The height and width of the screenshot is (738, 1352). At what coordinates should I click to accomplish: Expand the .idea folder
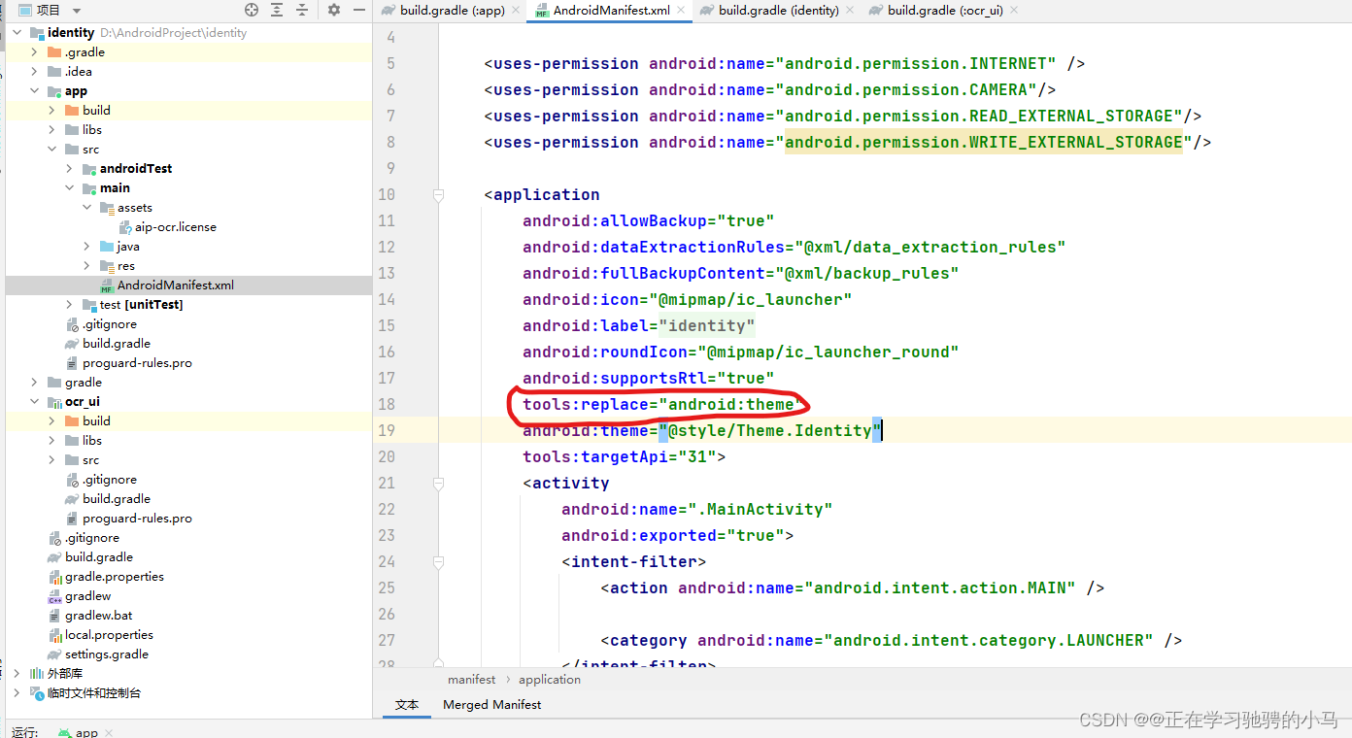coord(34,72)
